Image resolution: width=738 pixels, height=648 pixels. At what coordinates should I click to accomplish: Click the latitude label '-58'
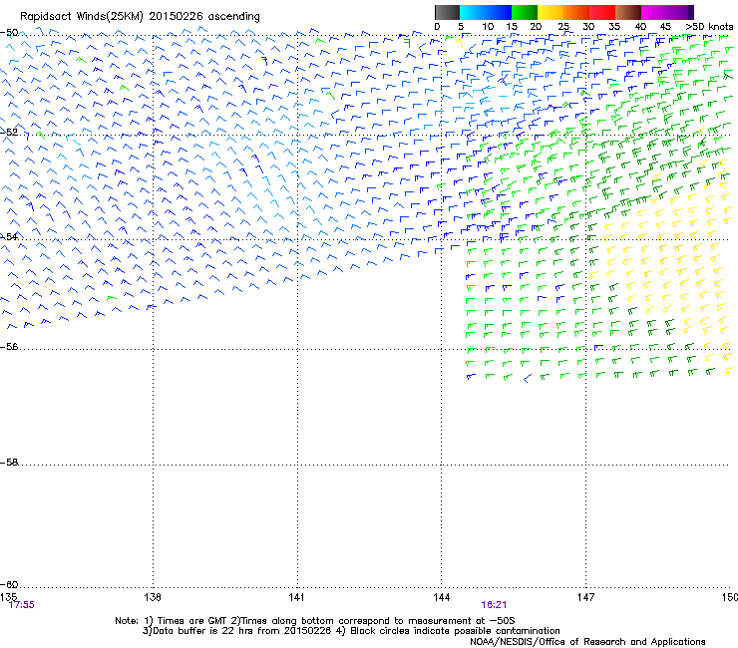point(9,463)
